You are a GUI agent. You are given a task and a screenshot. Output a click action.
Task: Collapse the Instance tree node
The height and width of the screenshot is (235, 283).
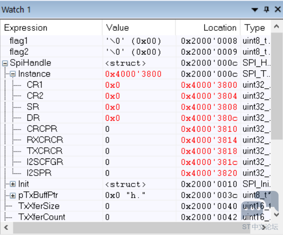(13, 74)
